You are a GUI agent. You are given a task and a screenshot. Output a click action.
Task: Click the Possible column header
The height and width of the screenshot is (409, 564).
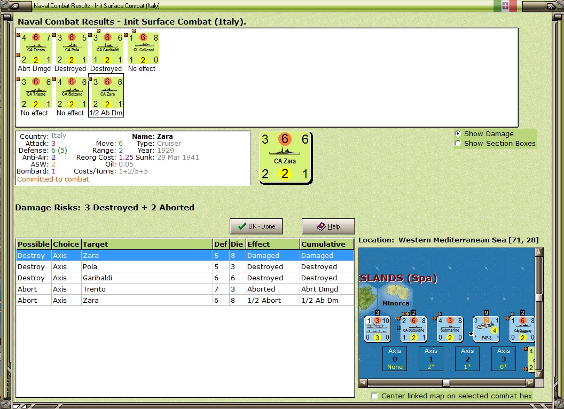coord(34,244)
